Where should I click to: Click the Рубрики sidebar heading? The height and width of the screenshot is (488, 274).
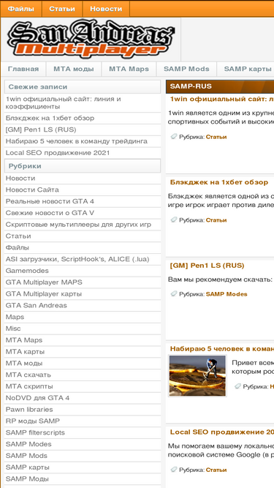click(x=83, y=166)
